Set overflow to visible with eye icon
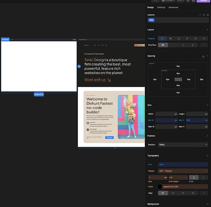This screenshot has height=207, width=211. pos(163,45)
